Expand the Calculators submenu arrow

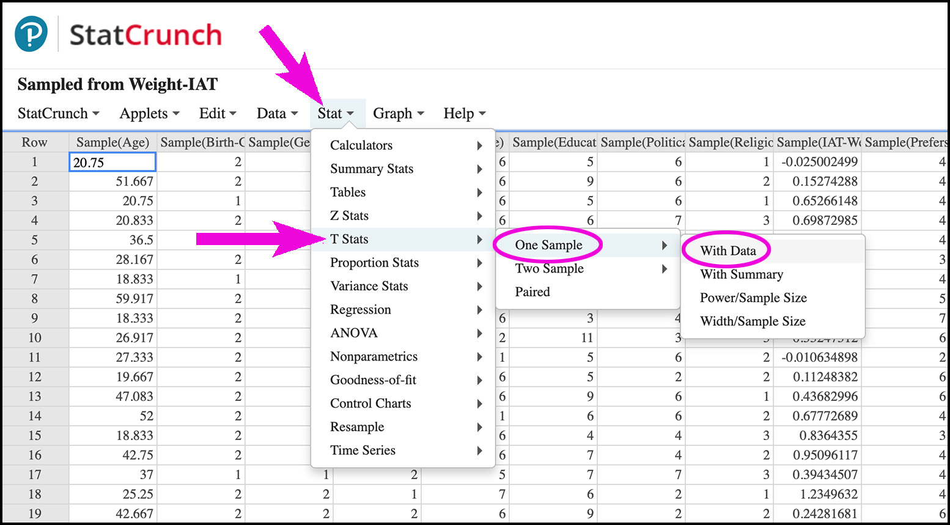[x=480, y=145]
